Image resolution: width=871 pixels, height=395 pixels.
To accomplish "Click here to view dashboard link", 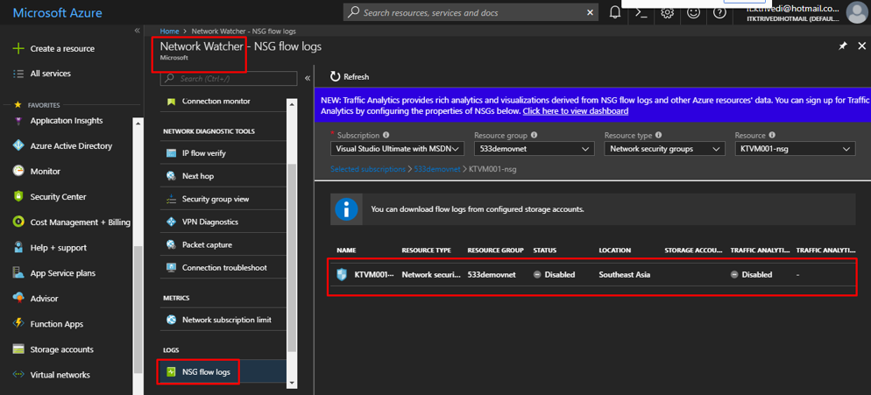I will (x=575, y=111).
